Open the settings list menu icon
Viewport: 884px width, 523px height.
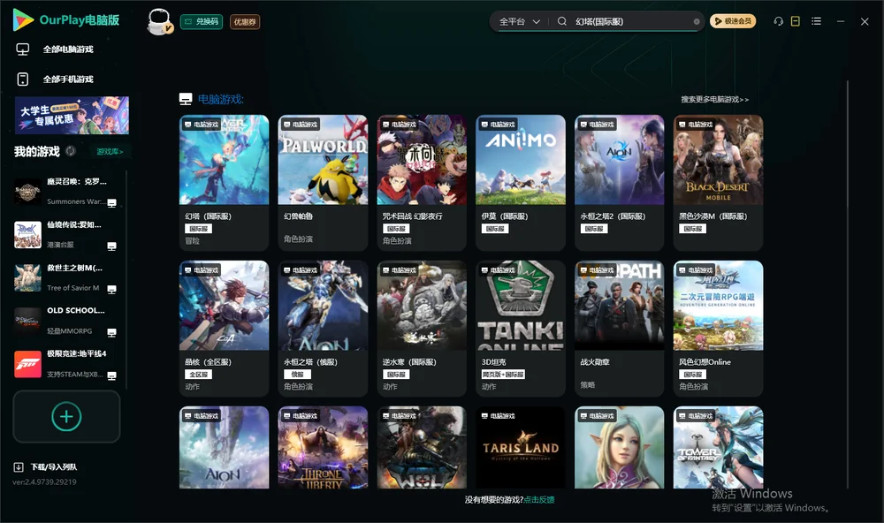pos(816,21)
